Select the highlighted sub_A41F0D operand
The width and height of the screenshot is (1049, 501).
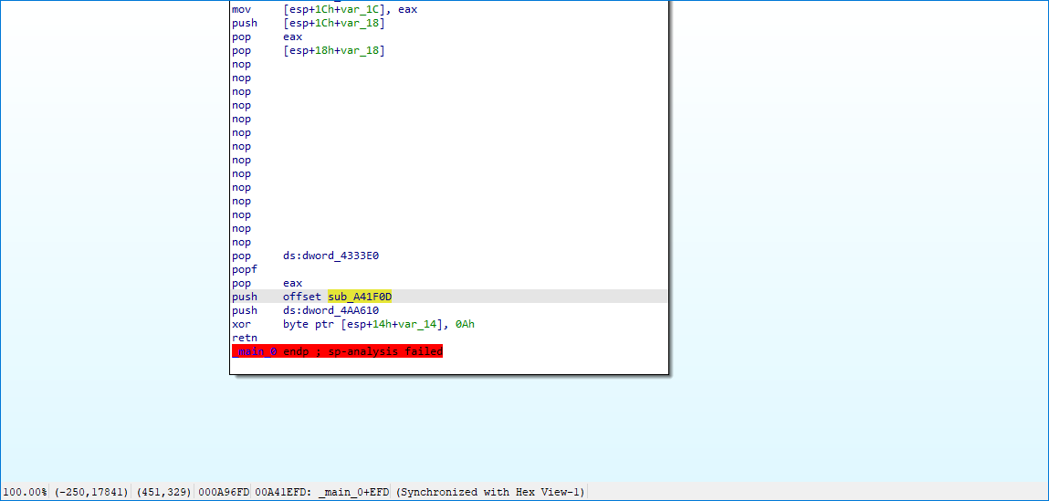pyautogui.click(x=360, y=297)
